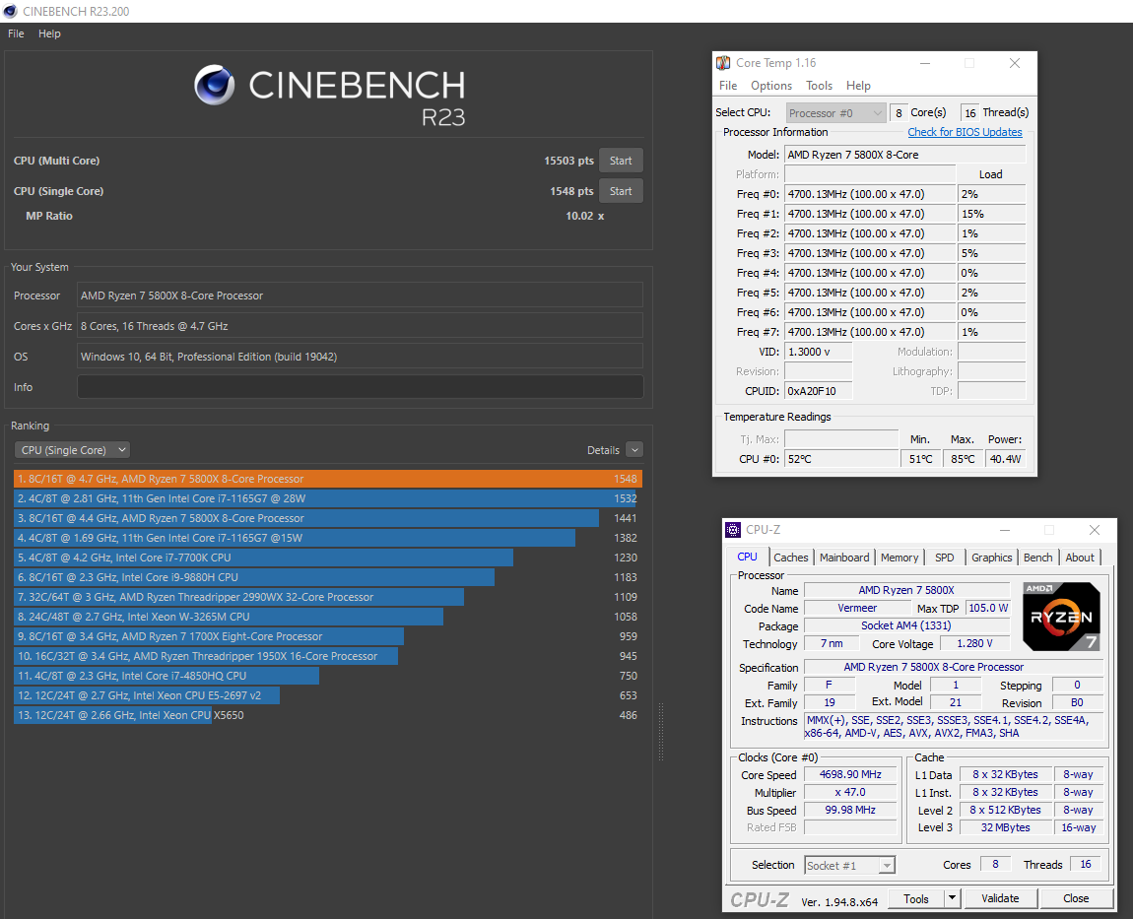Screen dimensions: 1133x919
Task: Click the CPUID value 0xA20F10
Action: pyautogui.click(x=818, y=391)
